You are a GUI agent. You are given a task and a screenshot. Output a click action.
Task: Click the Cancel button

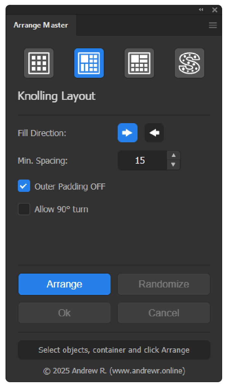tap(164, 313)
